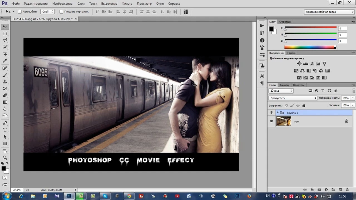This screenshot has height=200, width=356.
Task: Open the Fill (Заливка) dropdown arrow
Action: (x=353, y=106)
